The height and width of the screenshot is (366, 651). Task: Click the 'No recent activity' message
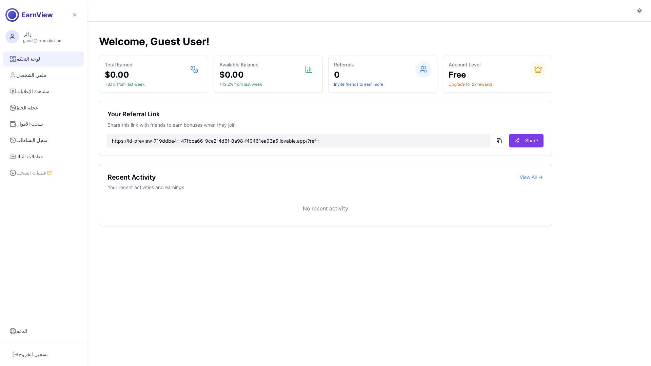click(x=325, y=208)
